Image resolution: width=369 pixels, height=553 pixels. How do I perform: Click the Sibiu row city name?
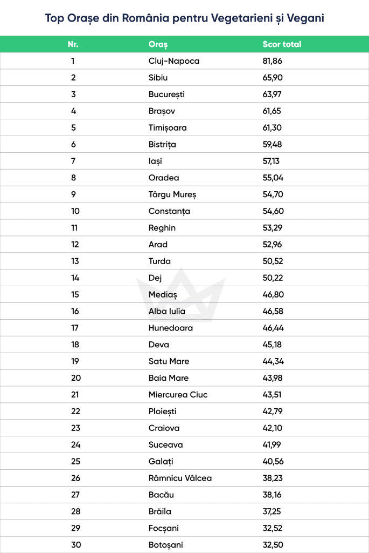tap(158, 78)
